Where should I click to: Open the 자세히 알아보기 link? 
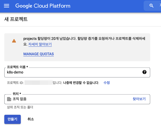pyautogui.click(x=40, y=44)
